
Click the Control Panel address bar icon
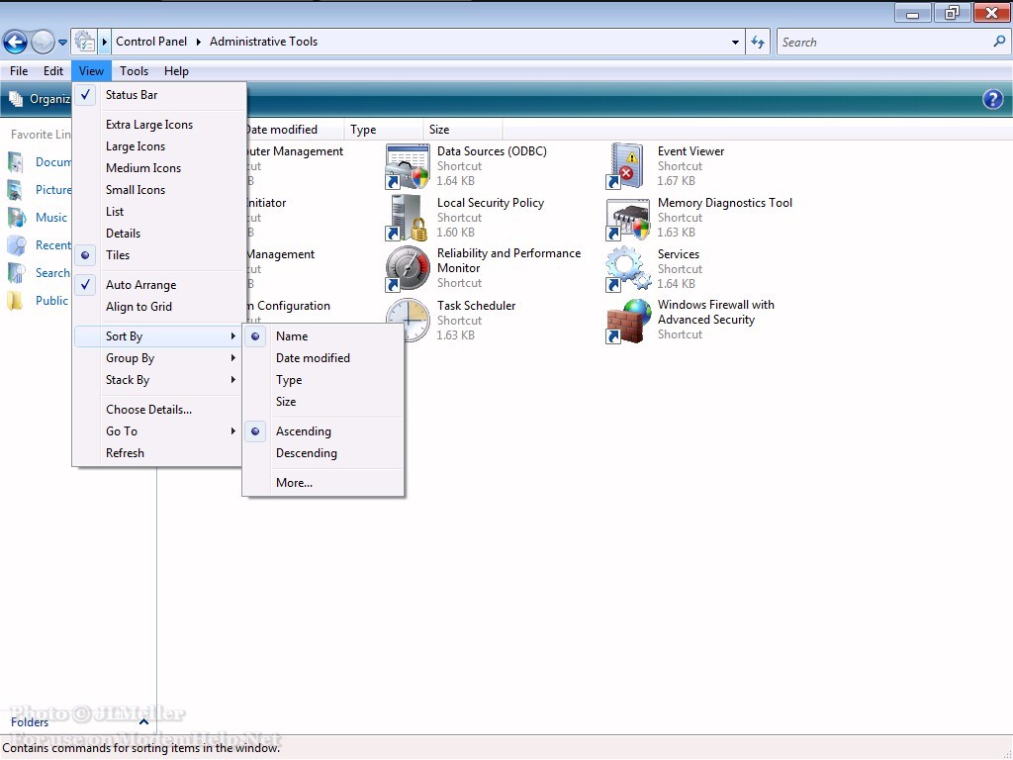click(x=84, y=42)
